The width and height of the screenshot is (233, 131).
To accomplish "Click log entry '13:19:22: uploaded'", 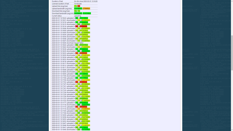I will tap(70, 18).
